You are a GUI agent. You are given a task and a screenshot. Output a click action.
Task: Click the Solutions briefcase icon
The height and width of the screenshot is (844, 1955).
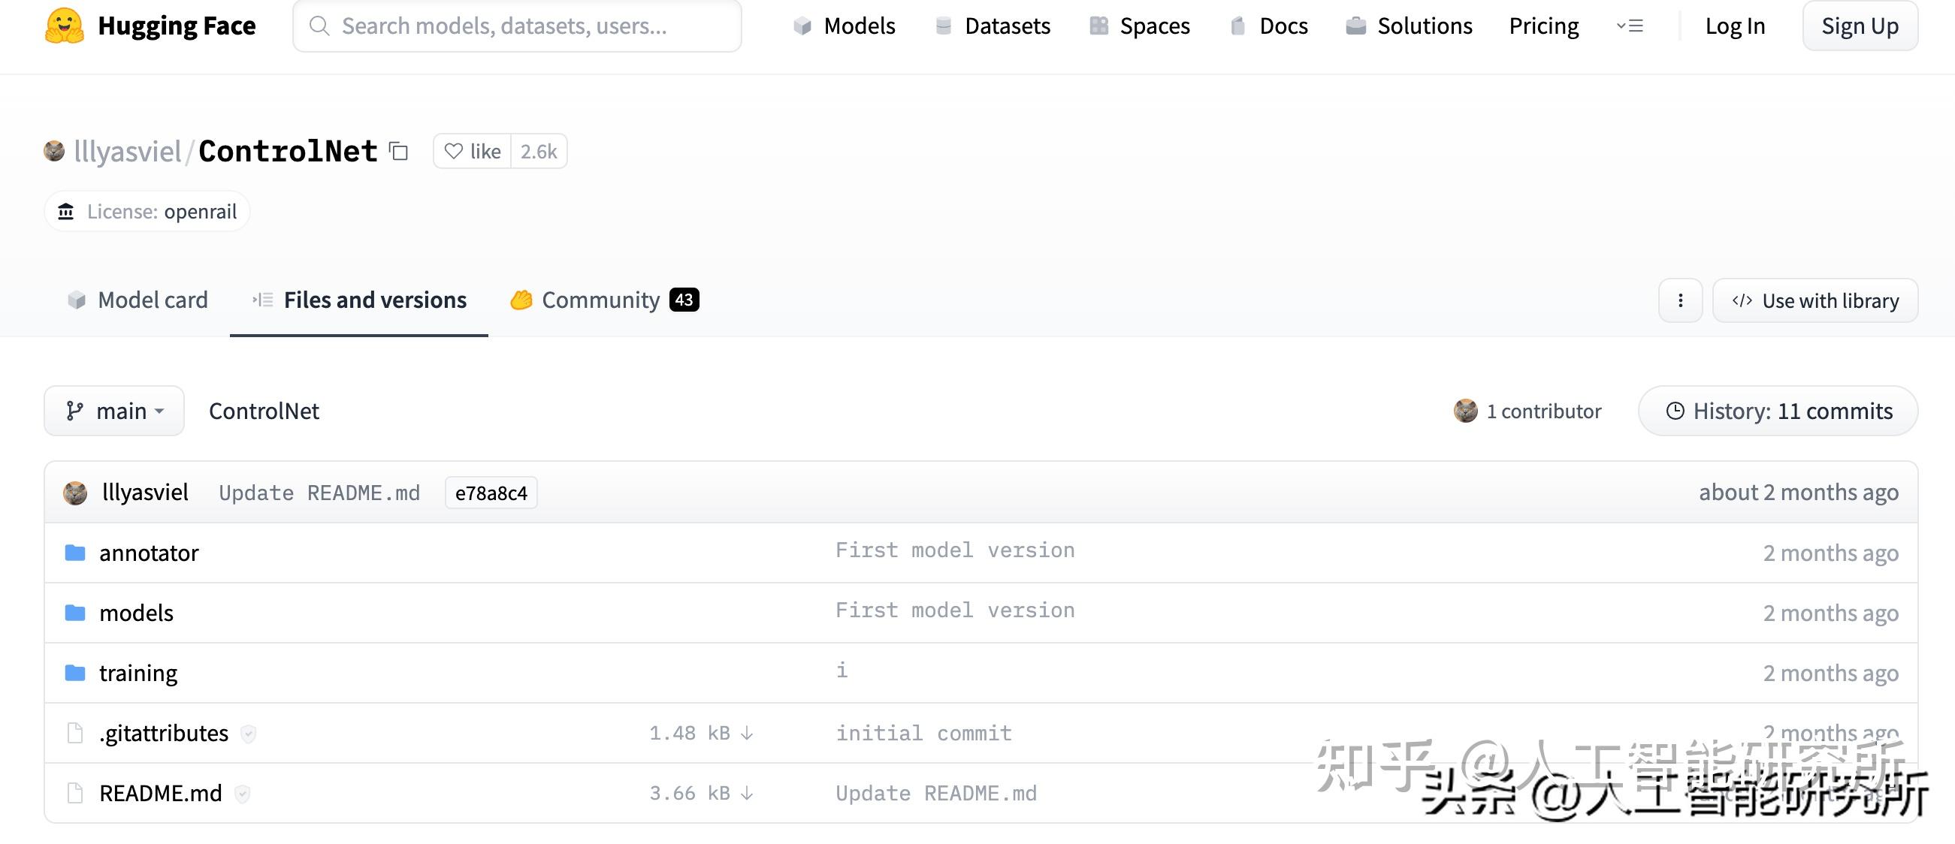tap(1355, 25)
